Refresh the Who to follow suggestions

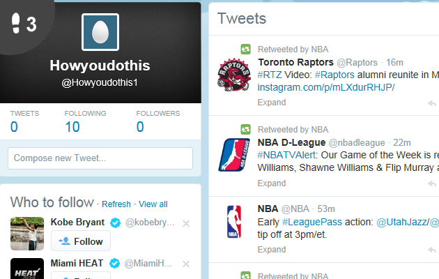[x=116, y=204]
